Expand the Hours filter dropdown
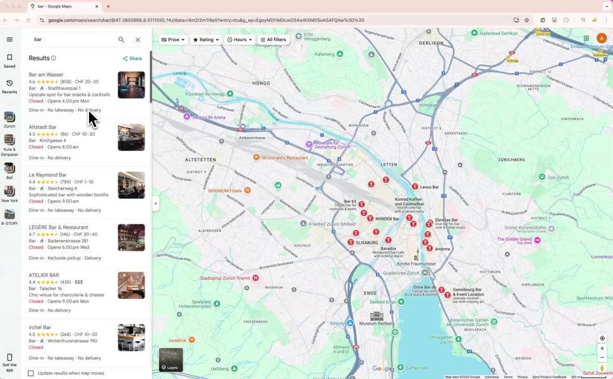 tap(240, 40)
